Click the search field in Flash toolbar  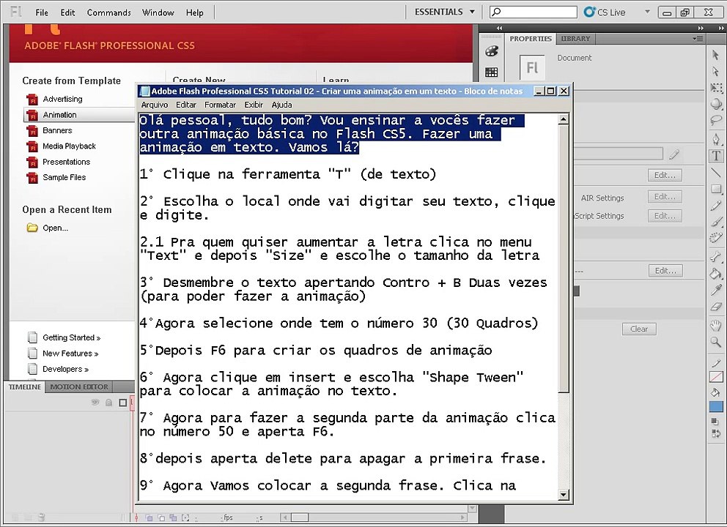[534, 12]
